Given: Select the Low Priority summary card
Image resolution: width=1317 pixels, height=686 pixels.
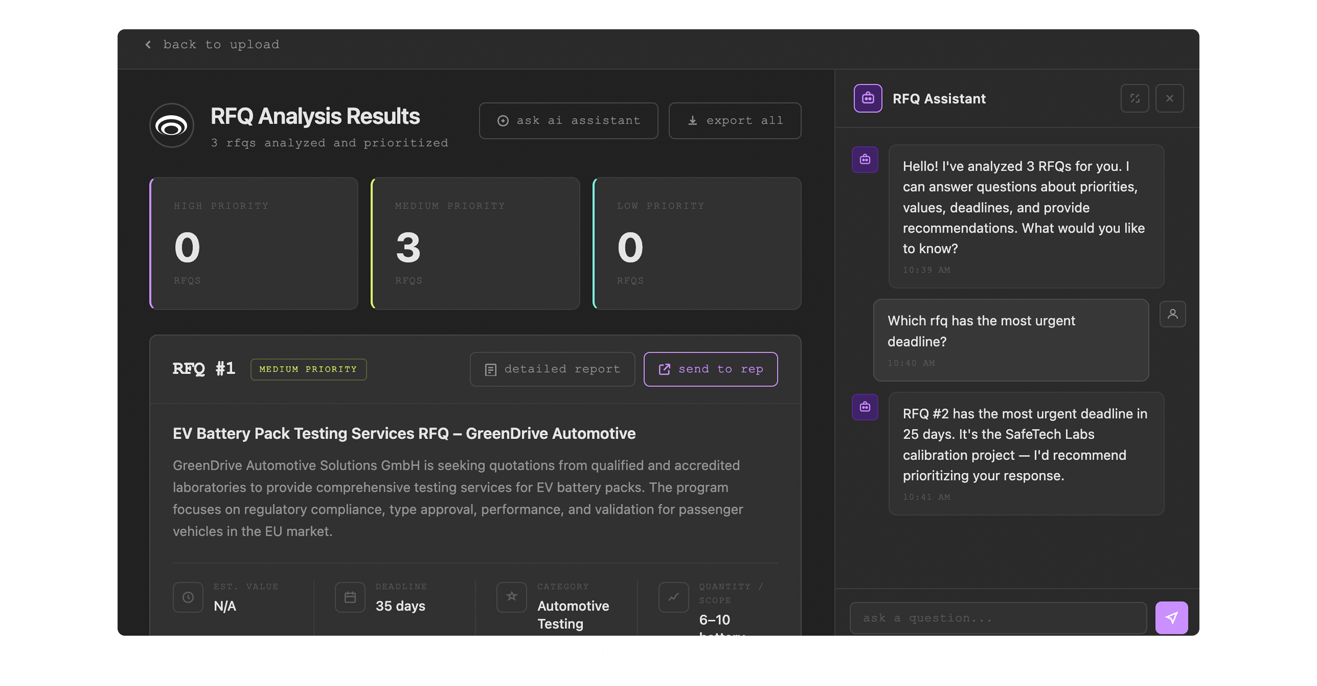Looking at the screenshot, I should click(x=697, y=243).
